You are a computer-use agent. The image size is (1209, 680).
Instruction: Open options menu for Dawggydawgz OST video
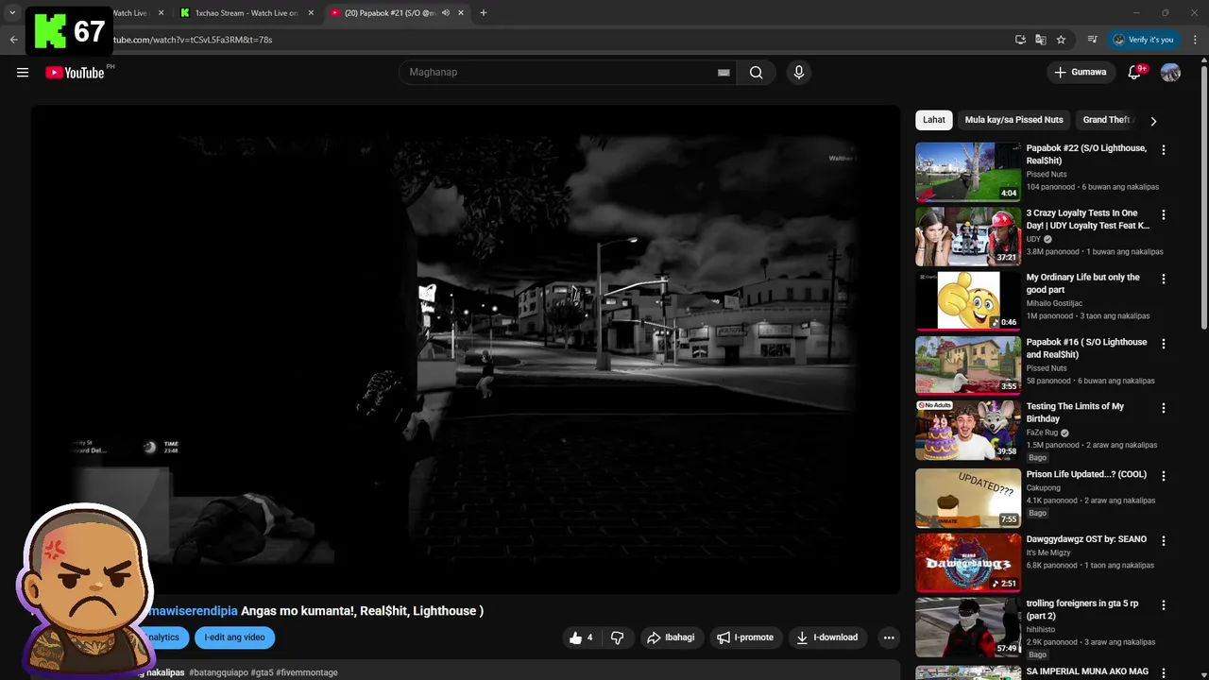point(1164,541)
